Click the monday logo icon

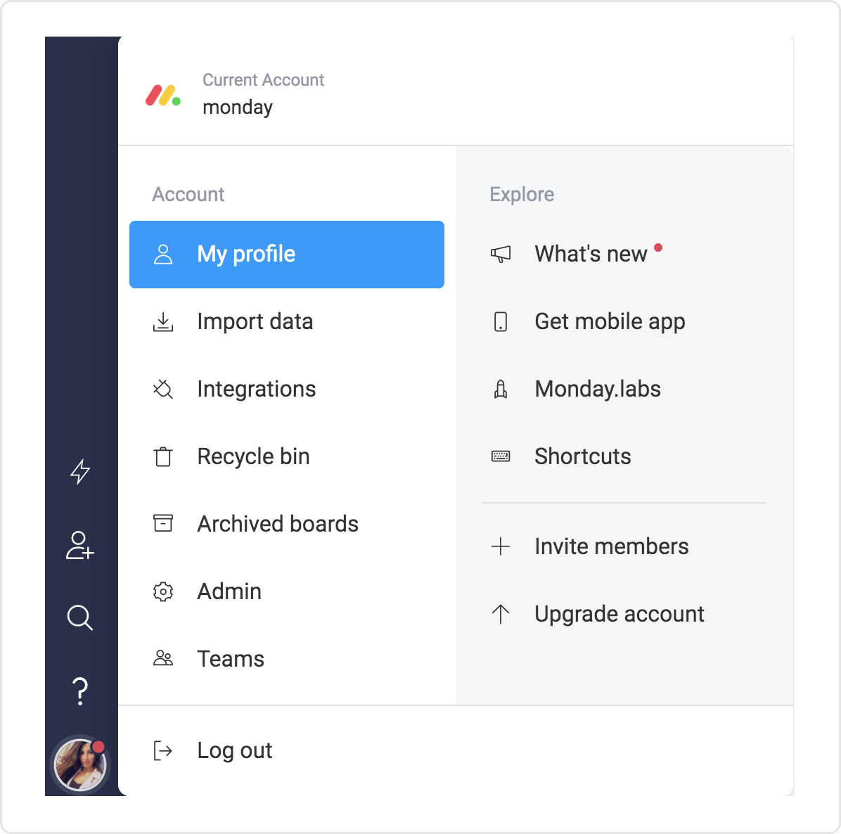[x=163, y=96]
